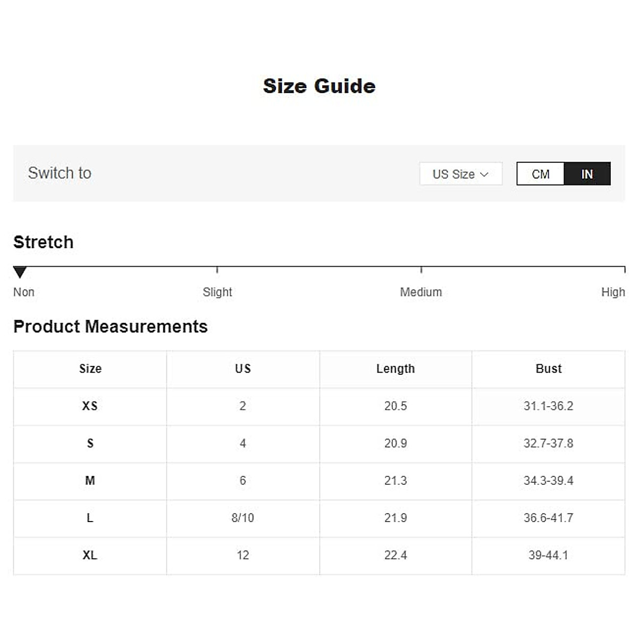
Task: Click the Length column header
Action: click(396, 369)
